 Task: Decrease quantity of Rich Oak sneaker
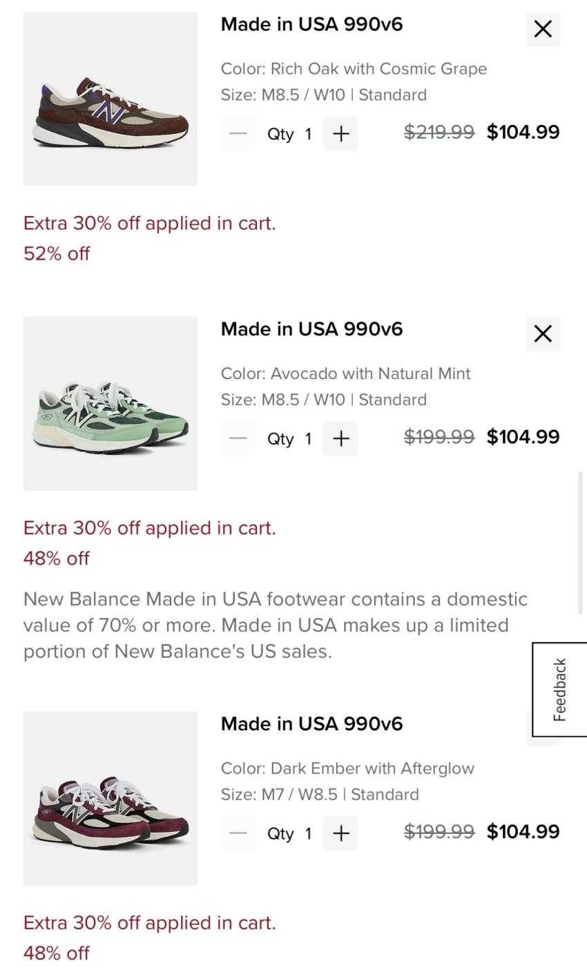(238, 134)
